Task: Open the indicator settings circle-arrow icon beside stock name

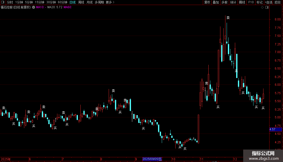Action: click(x=34, y=7)
